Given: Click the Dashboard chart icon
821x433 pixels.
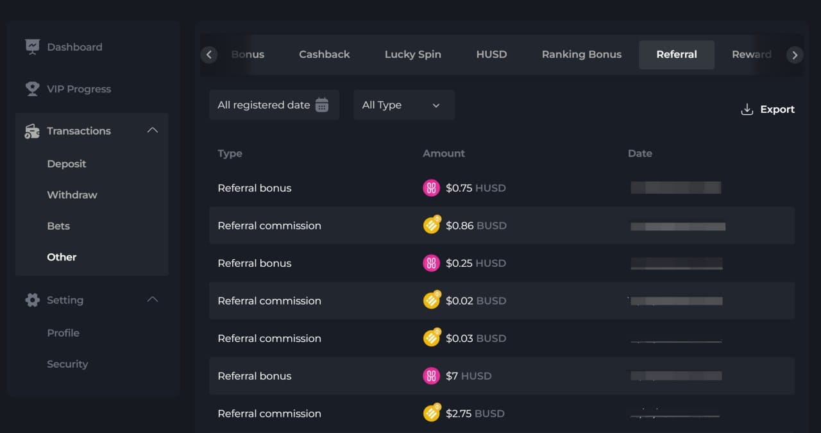Looking at the screenshot, I should (x=32, y=47).
